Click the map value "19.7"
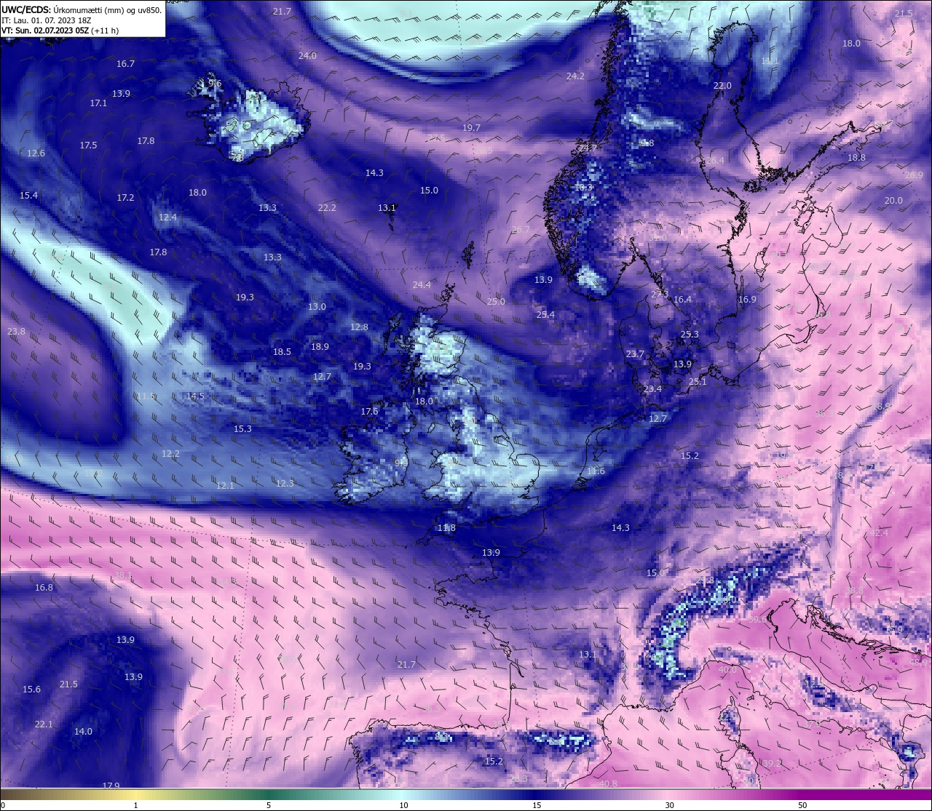 pos(471,128)
